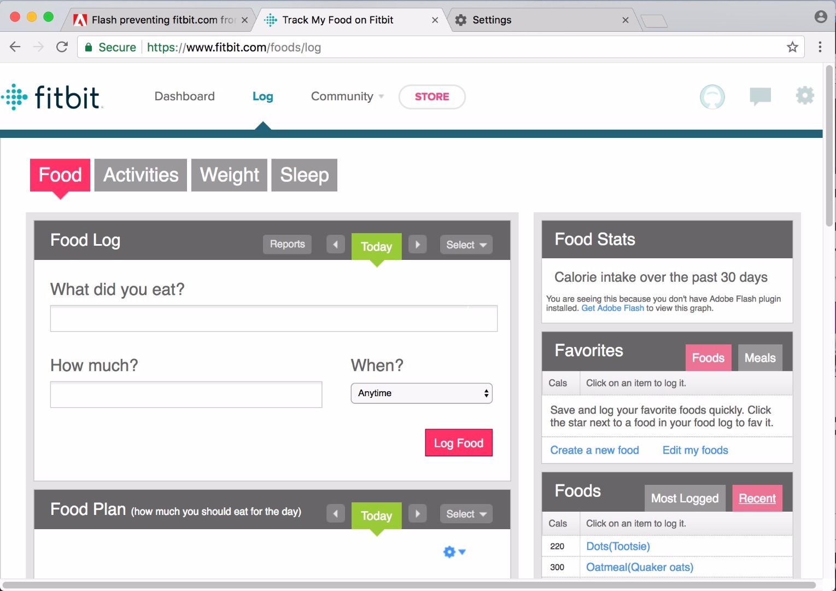This screenshot has width=836, height=591.
Task: Open the Food Log Select date dropdown
Action: click(x=466, y=245)
